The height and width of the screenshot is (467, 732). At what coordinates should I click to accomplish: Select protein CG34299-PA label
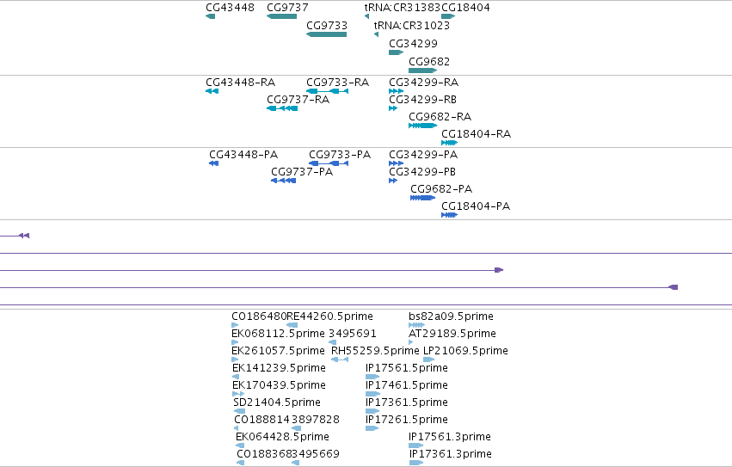coord(423,155)
